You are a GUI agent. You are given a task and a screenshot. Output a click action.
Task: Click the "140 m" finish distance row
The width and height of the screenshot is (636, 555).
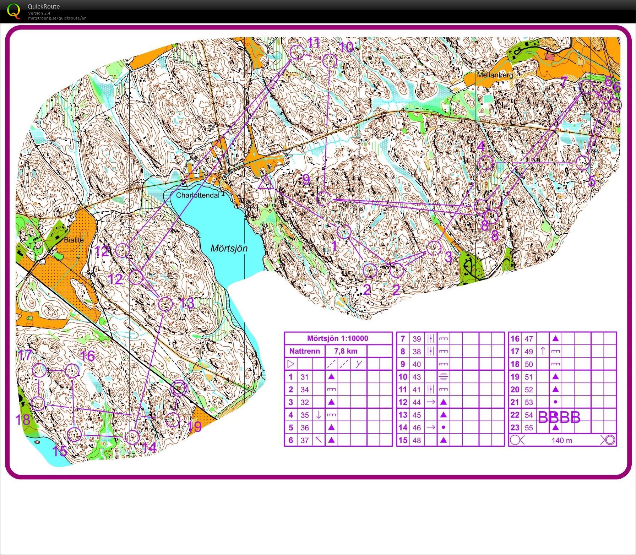(x=562, y=440)
